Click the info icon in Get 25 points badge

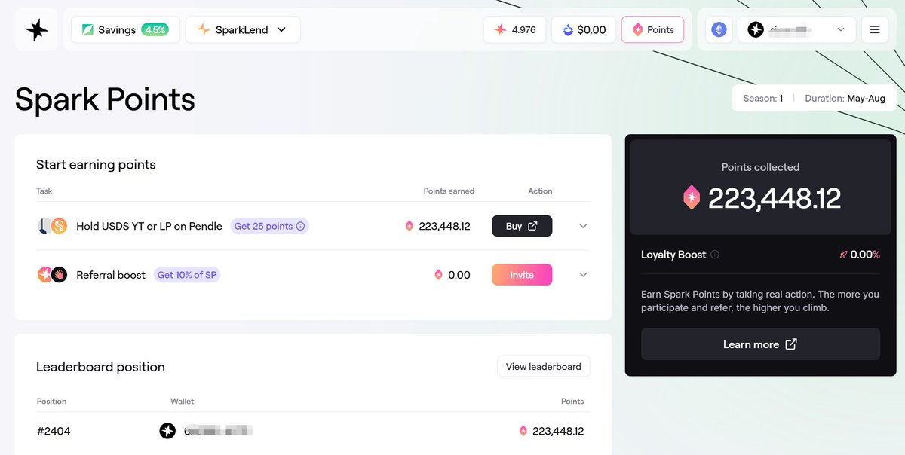tap(300, 226)
